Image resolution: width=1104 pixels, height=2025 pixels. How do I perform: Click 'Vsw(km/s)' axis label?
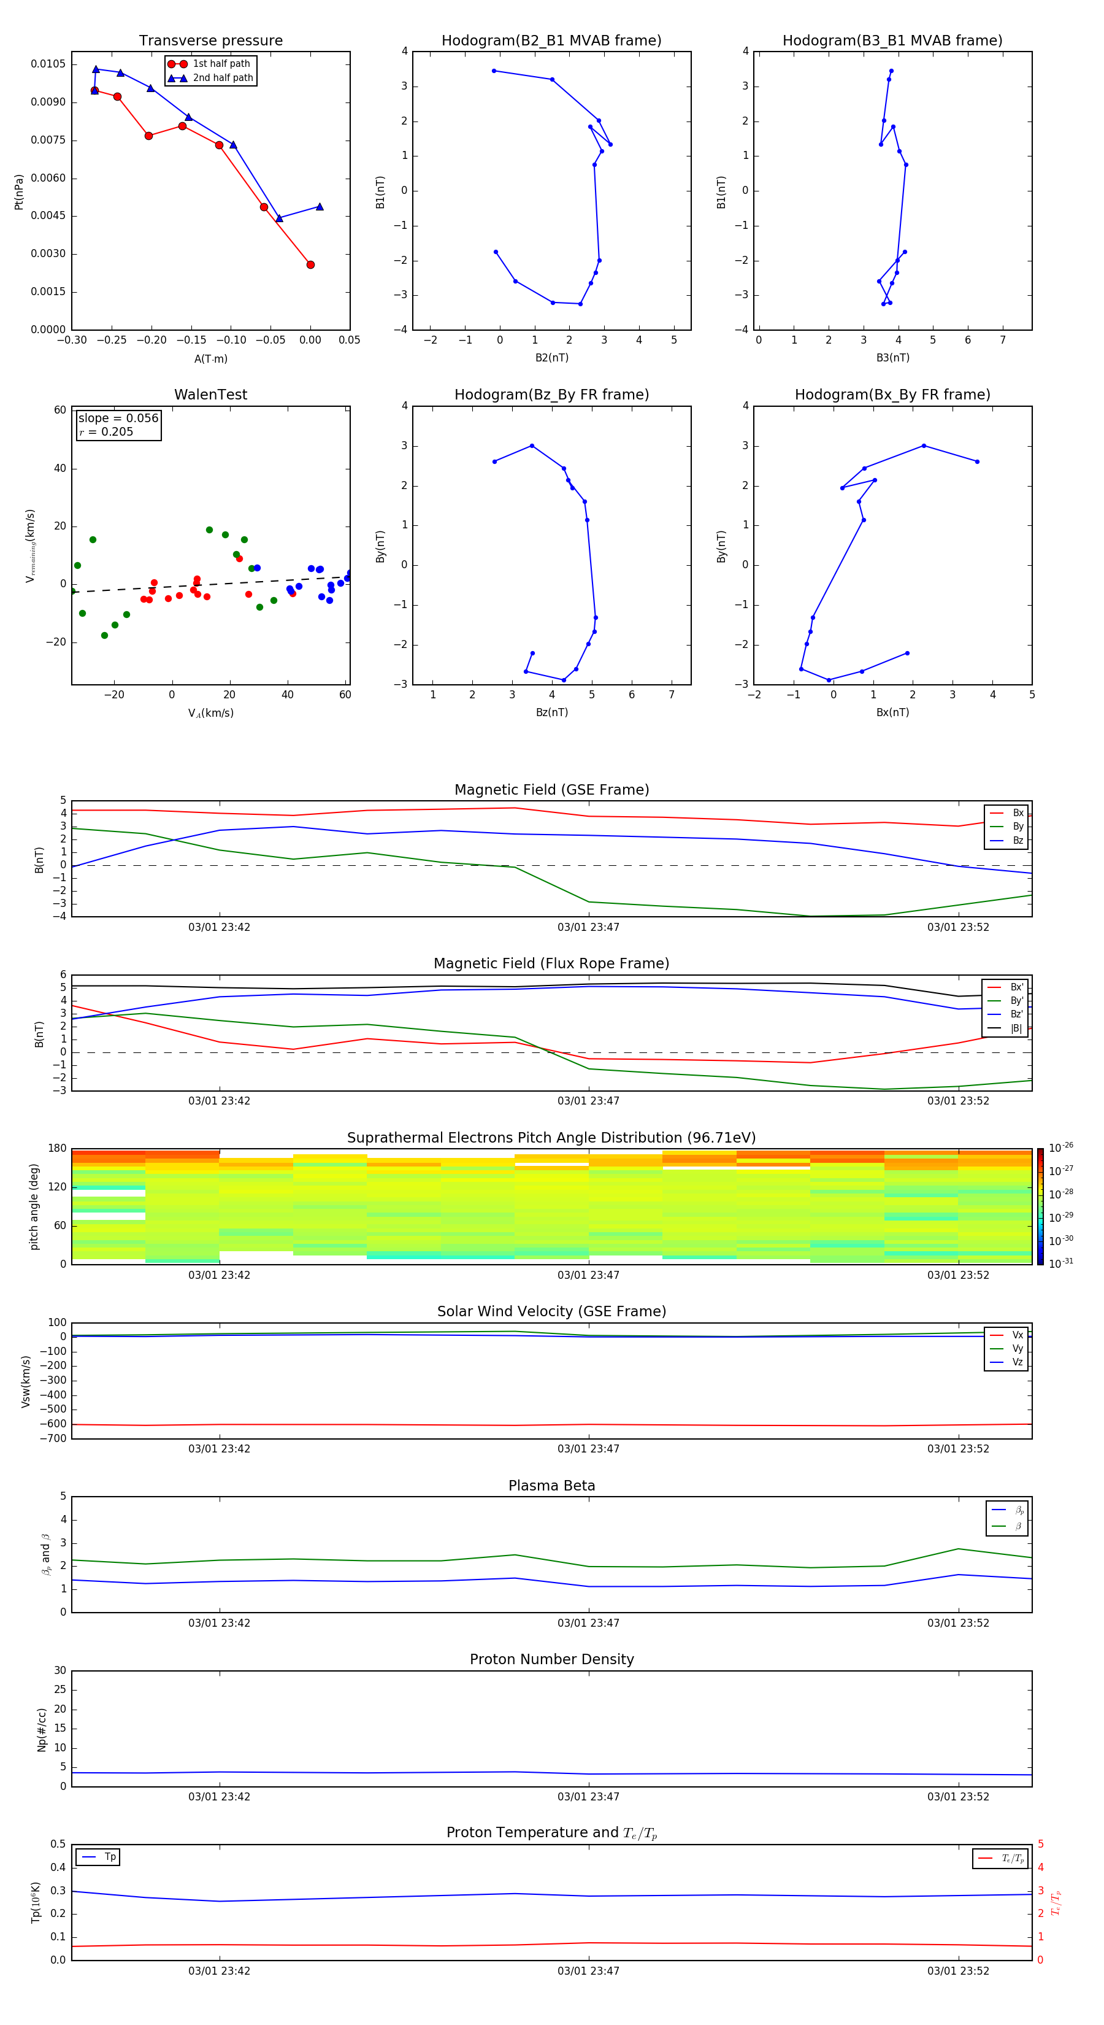click(x=25, y=1381)
